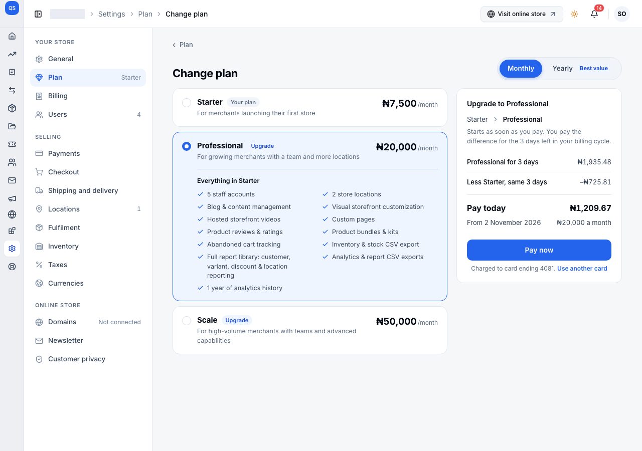
Task: Click Settings in the breadcrumb
Action: (x=111, y=14)
